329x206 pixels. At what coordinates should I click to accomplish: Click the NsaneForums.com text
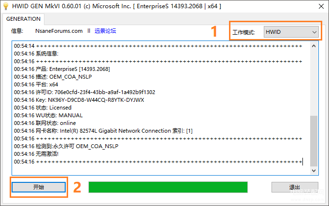point(59,31)
